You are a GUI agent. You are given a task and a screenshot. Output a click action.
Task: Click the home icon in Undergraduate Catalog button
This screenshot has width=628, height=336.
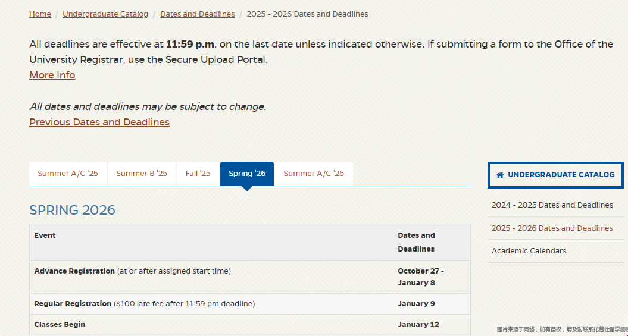[500, 175]
